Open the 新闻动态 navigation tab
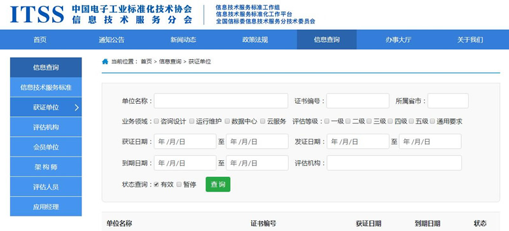This screenshot has height=231, width=509. [183, 39]
